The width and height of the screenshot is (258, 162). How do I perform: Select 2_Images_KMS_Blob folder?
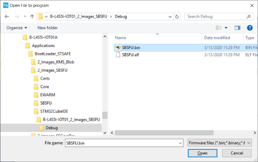[56, 62]
